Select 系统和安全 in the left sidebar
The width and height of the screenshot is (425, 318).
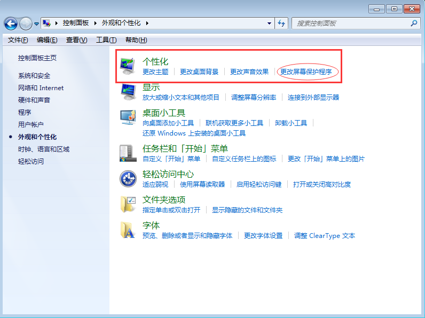pos(34,76)
